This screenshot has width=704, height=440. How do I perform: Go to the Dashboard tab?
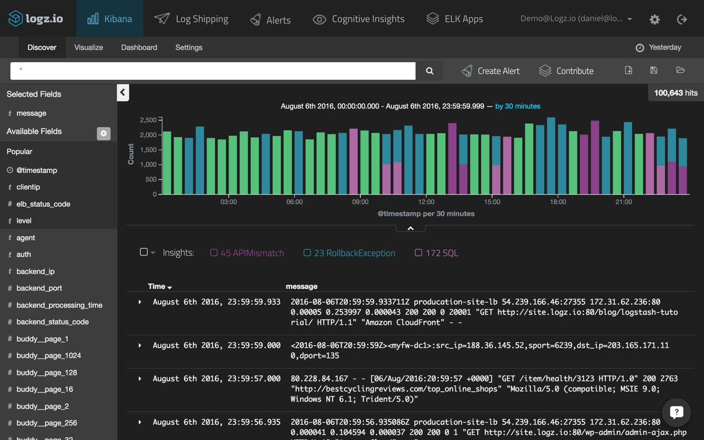coord(139,47)
